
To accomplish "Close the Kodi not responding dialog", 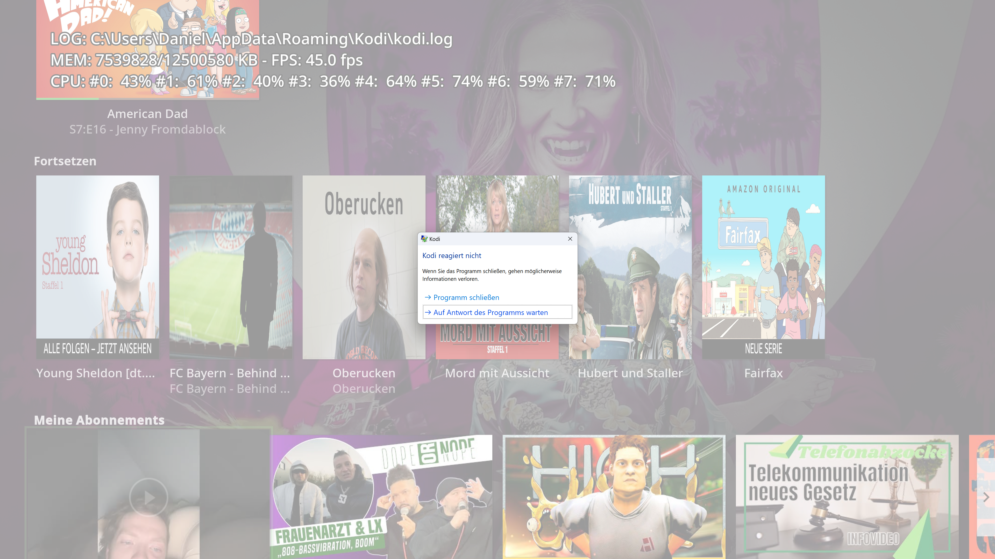I will (570, 239).
